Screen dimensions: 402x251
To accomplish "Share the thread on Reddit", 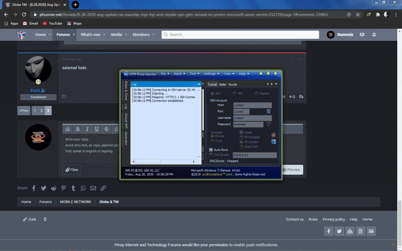I will [x=54, y=188].
